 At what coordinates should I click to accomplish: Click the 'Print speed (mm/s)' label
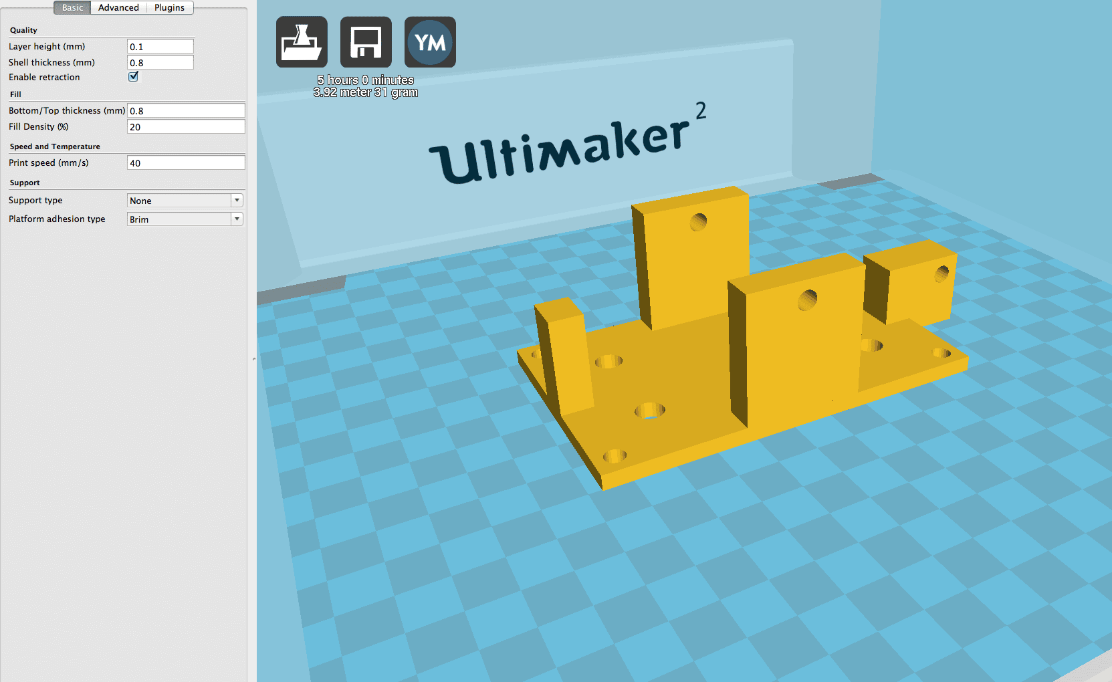coord(48,162)
